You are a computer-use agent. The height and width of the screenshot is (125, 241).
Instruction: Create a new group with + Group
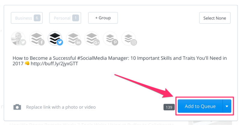coord(103,18)
